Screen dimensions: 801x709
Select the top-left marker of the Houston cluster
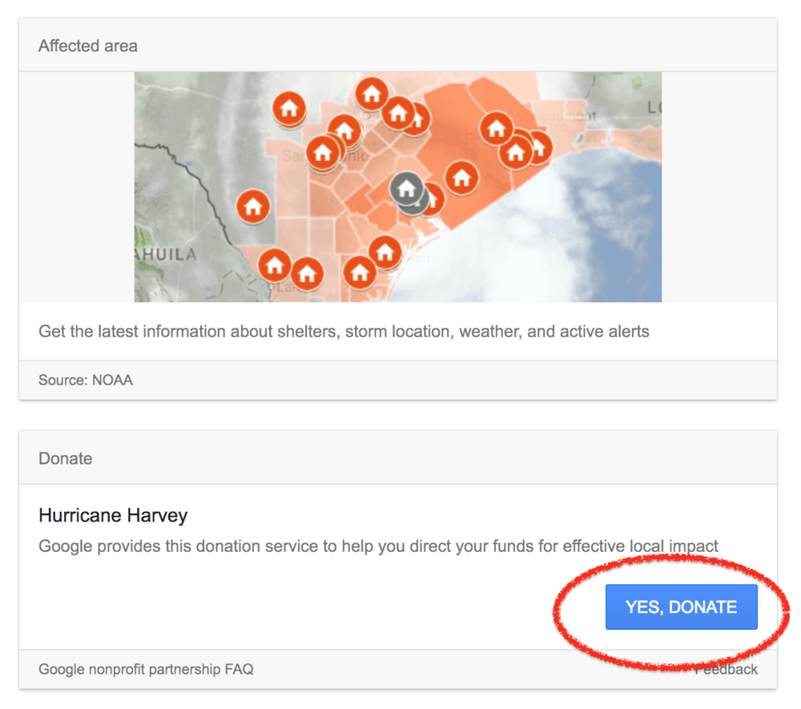[496, 127]
